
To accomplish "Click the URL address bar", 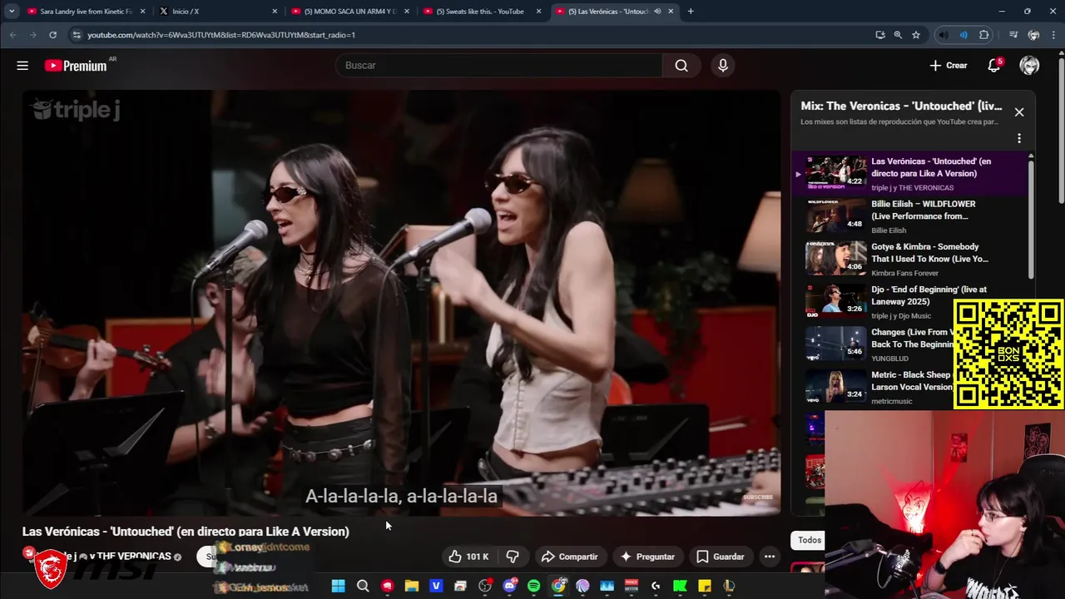I will 466,35.
